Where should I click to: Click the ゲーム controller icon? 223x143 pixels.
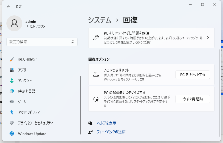(x=12, y=102)
